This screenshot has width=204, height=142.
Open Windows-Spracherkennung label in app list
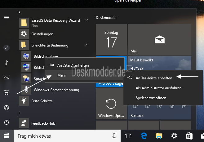[56, 90]
